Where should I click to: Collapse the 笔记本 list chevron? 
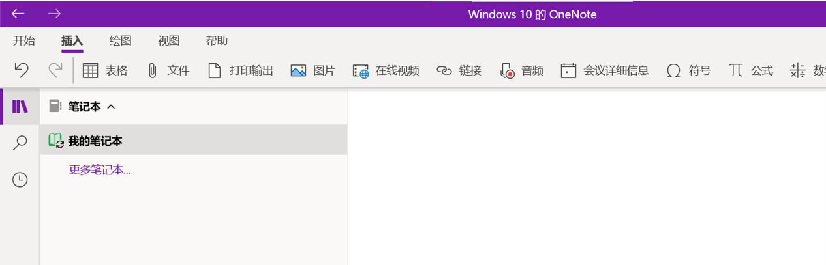(x=111, y=107)
